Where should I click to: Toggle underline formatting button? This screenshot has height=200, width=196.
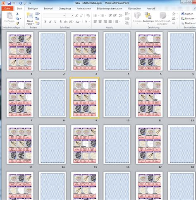(55, 22)
